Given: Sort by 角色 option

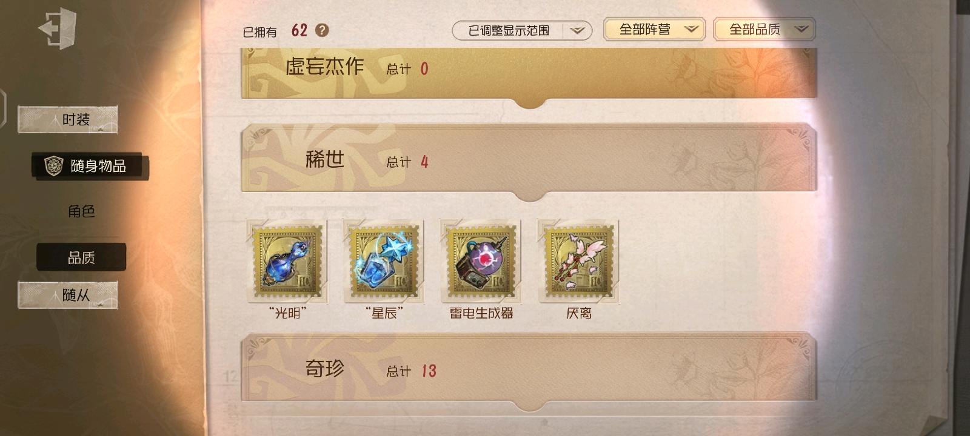Looking at the screenshot, I should tap(81, 211).
